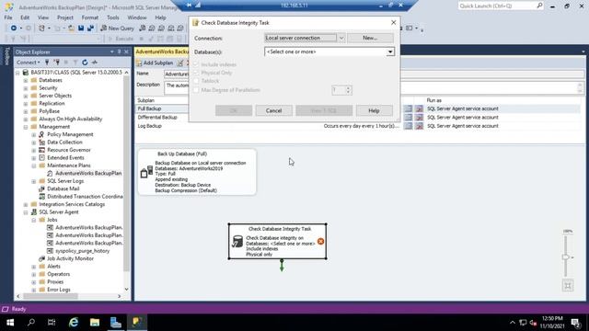Click the Add Subplan button

click(155, 63)
